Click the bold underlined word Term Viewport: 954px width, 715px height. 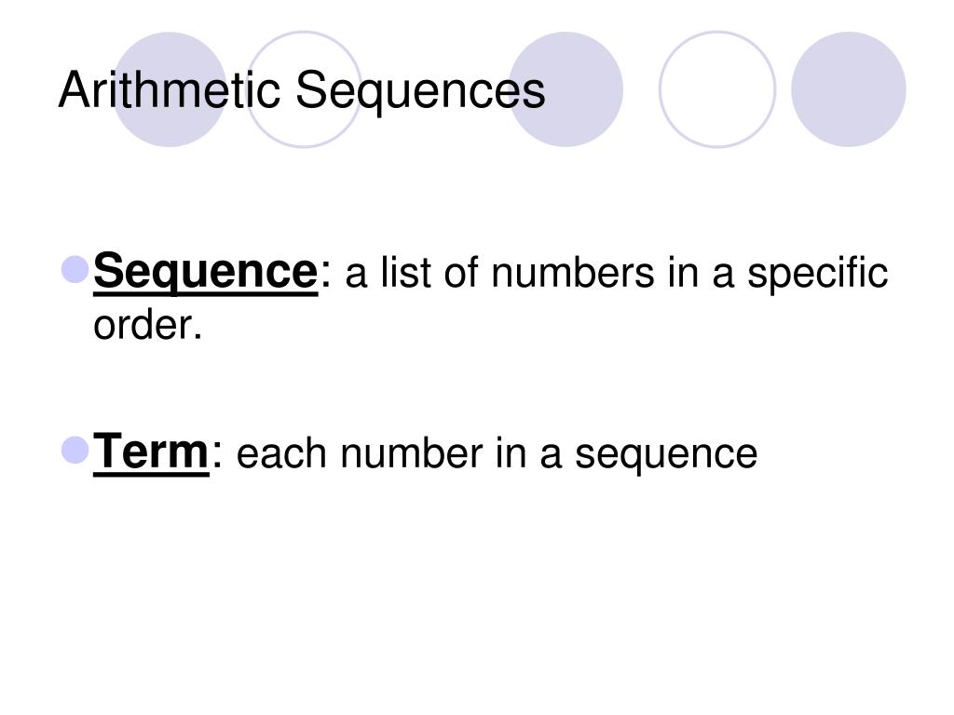point(151,452)
